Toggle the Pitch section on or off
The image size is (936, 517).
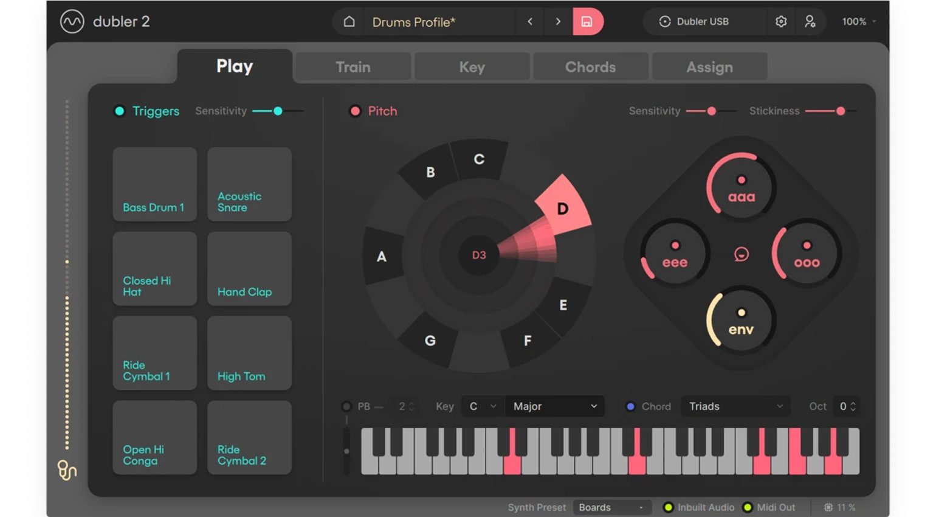point(355,111)
